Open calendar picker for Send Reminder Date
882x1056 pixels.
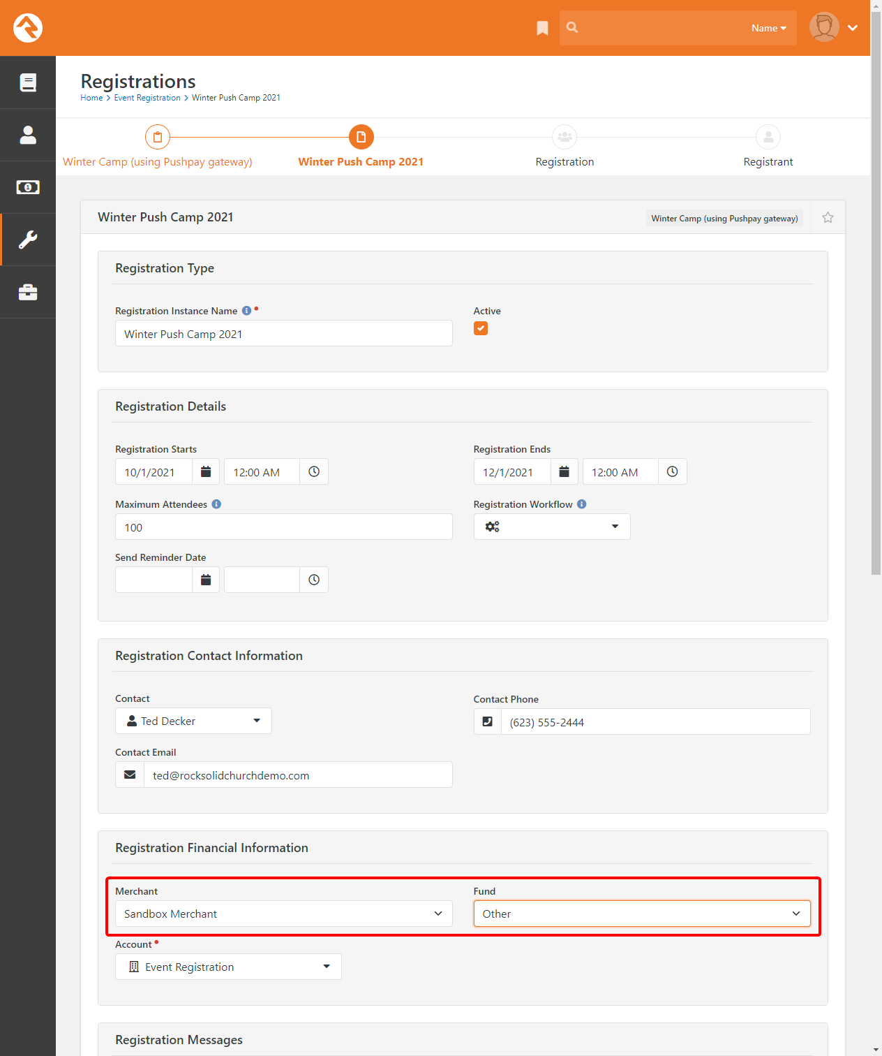pyautogui.click(x=206, y=580)
